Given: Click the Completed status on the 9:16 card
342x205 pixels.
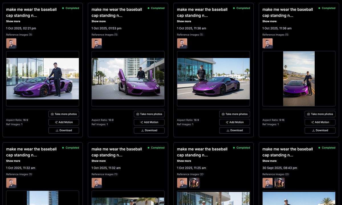Looking at the screenshot, I should [327, 8].
